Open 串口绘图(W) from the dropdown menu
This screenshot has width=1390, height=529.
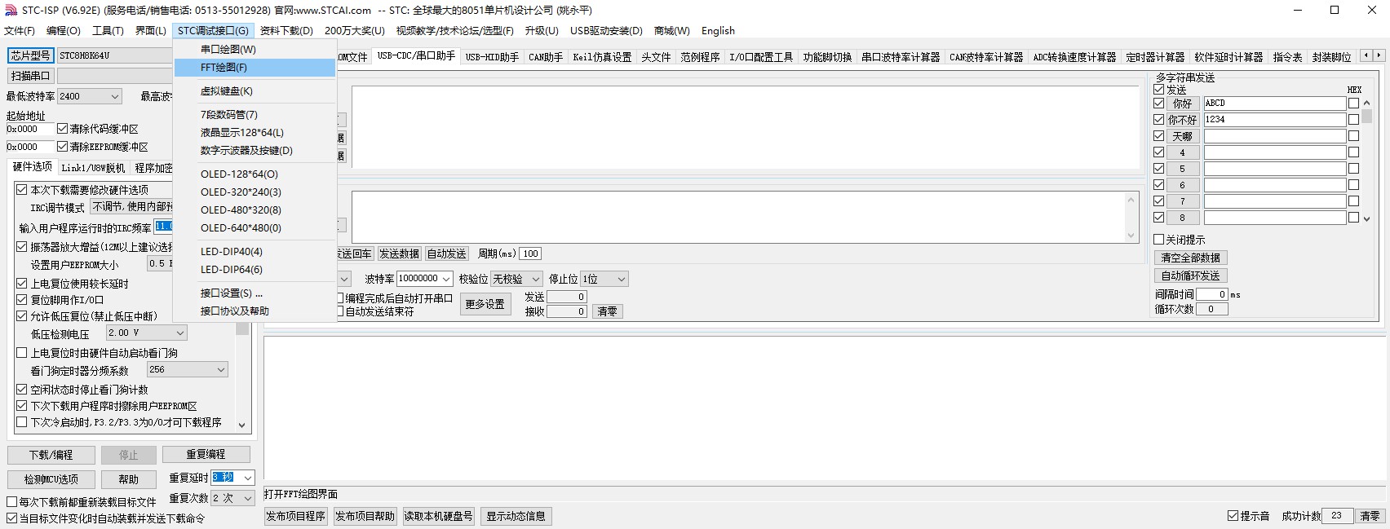[x=255, y=49]
